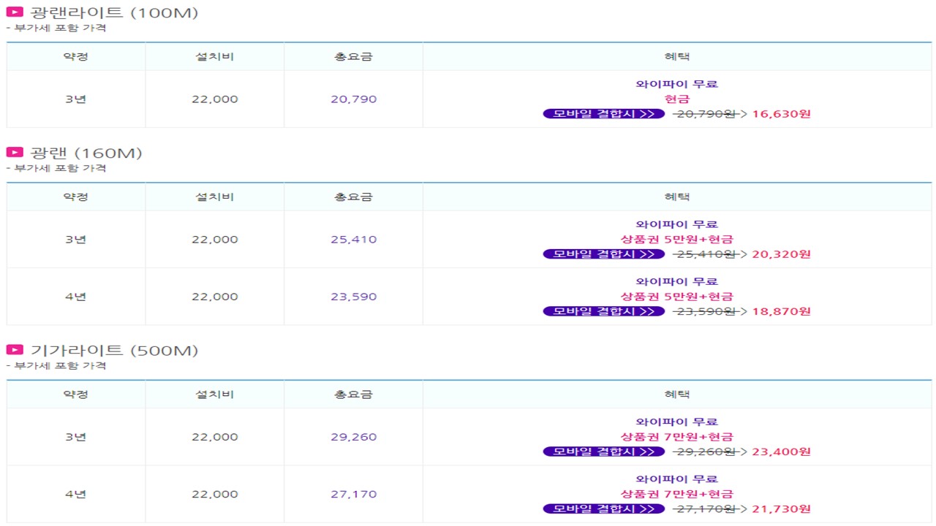Screen dimensions: 936x526
Task: Click the 혜택 header in the 광랜라이트 table
Action: (x=677, y=56)
